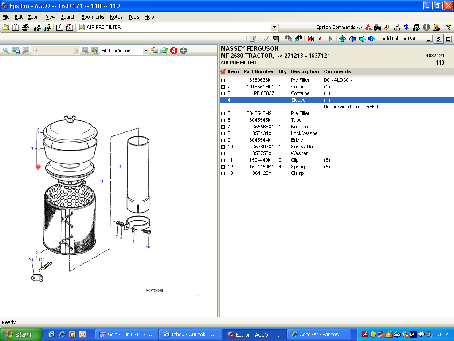Switch to AgcoNet taskbar window
454x341 pixels.
click(x=319, y=335)
